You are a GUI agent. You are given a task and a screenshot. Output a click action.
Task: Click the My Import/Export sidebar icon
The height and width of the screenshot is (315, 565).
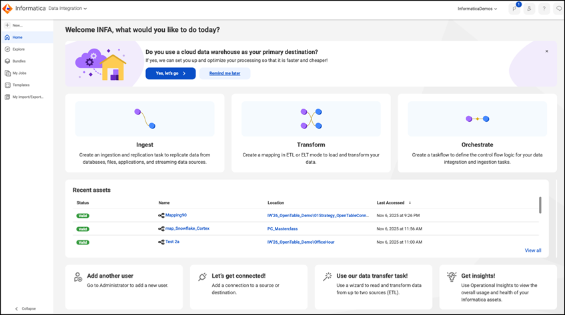(x=7, y=97)
